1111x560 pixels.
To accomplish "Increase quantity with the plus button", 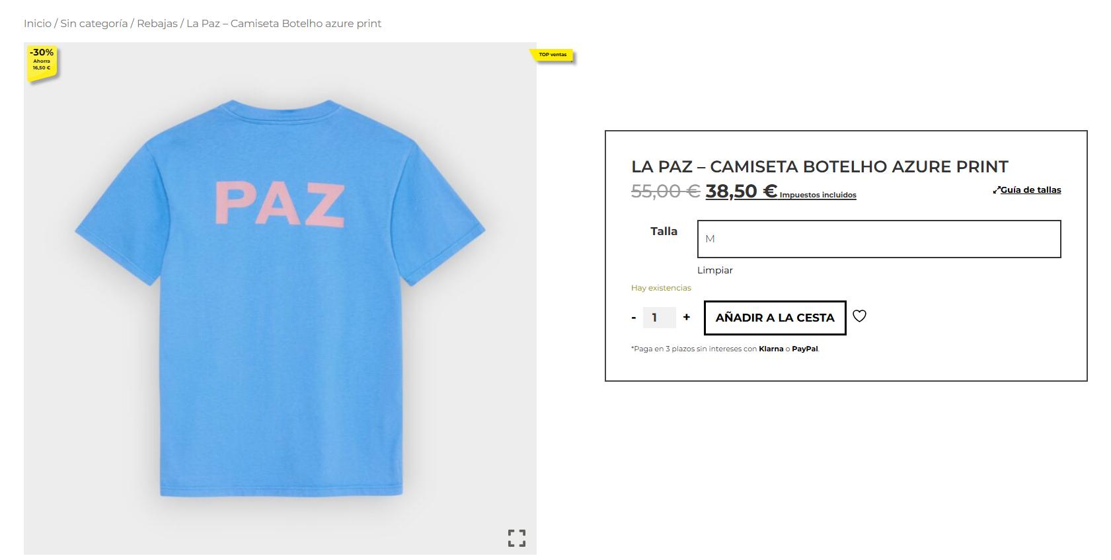I will coord(687,318).
